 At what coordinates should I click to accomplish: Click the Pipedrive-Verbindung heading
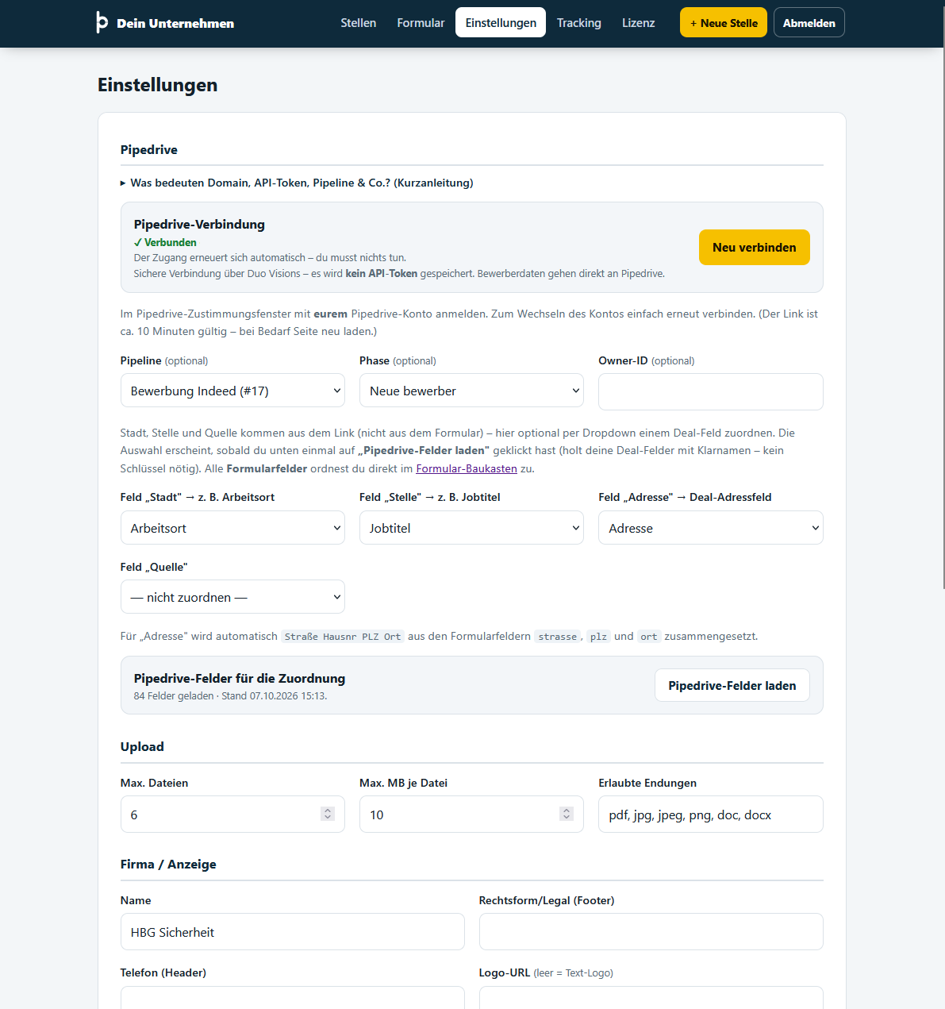click(x=199, y=225)
